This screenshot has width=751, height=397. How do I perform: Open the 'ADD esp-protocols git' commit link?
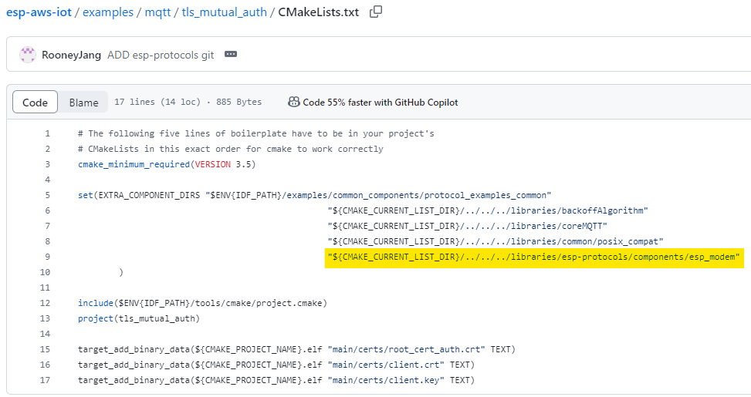pos(161,55)
